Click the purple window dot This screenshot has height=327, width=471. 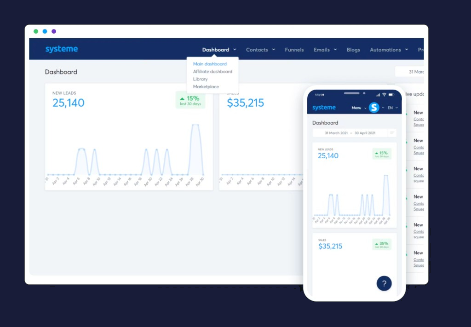tap(54, 31)
